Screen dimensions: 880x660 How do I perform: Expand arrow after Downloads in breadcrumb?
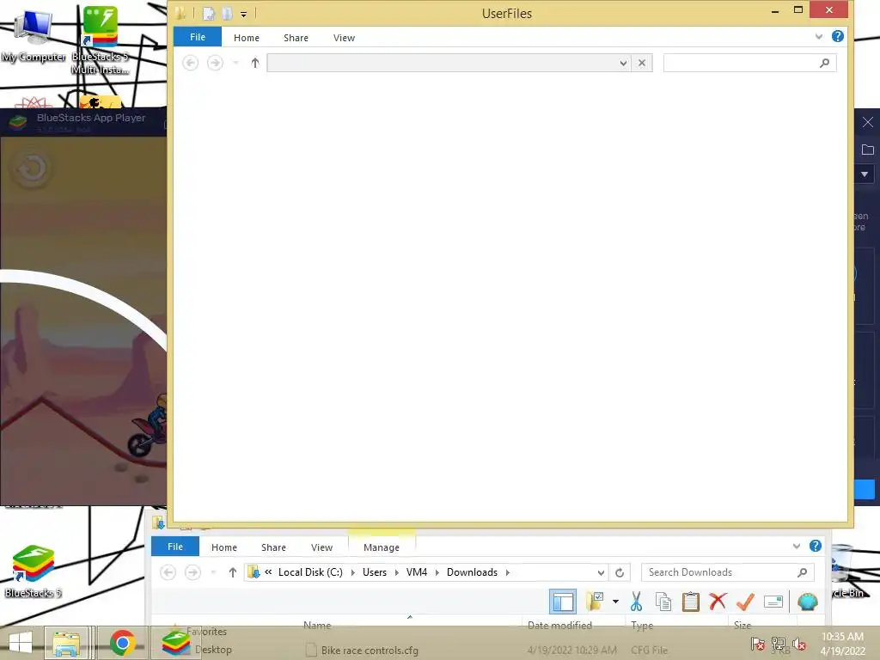tap(507, 572)
